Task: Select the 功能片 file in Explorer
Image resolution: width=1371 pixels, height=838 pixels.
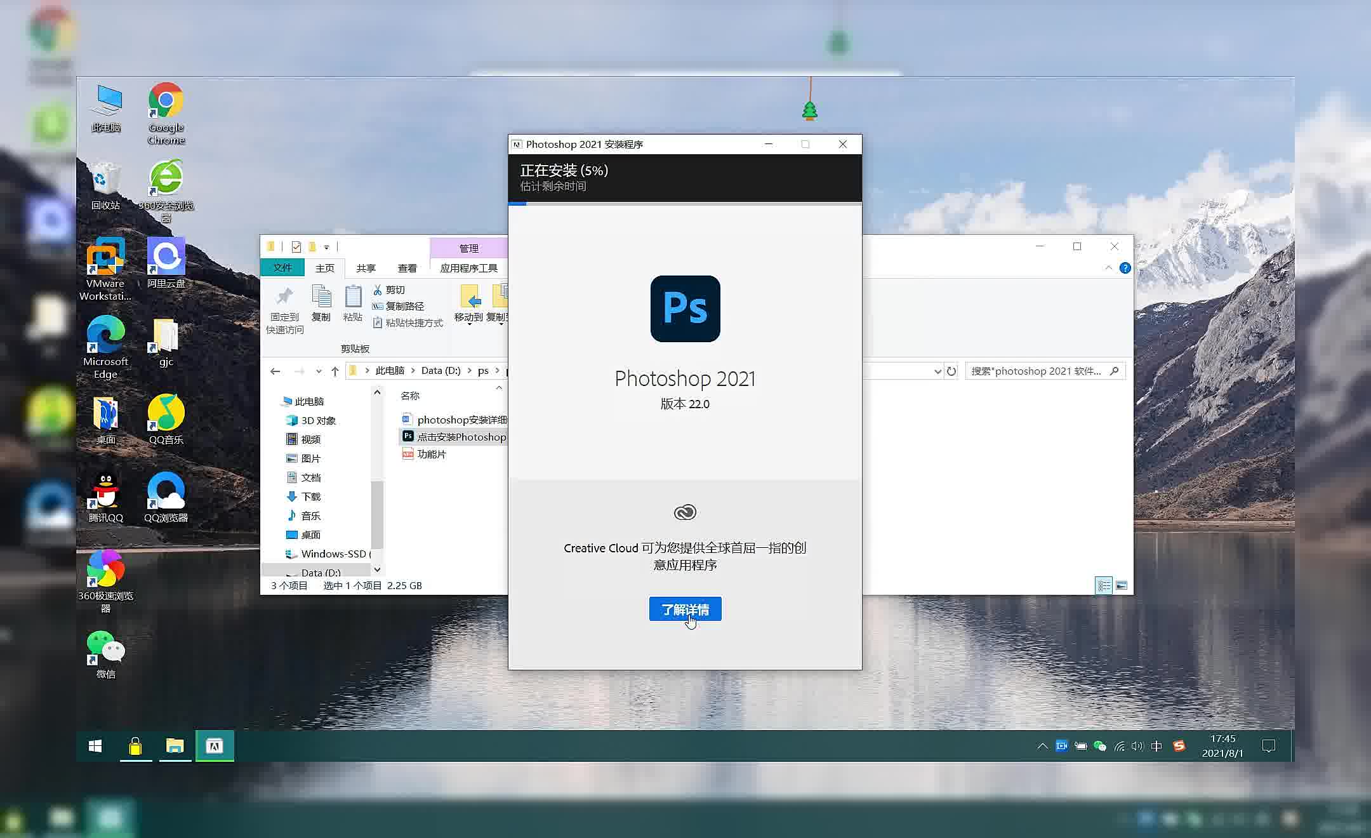Action: [424, 454]
